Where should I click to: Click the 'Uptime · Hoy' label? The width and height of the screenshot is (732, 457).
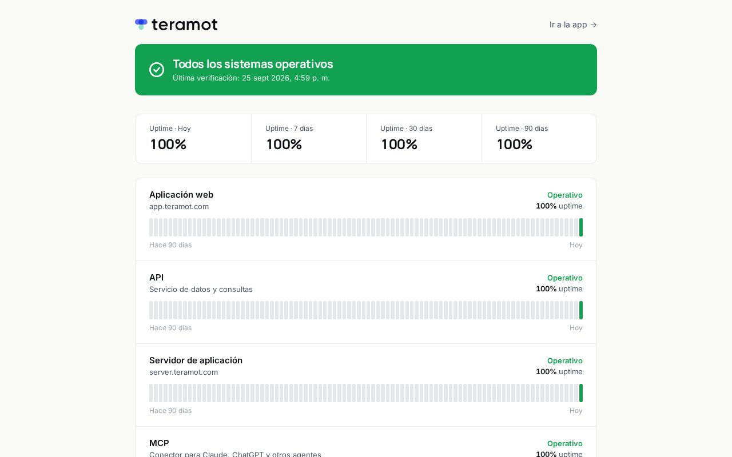[x=170, y=129]
